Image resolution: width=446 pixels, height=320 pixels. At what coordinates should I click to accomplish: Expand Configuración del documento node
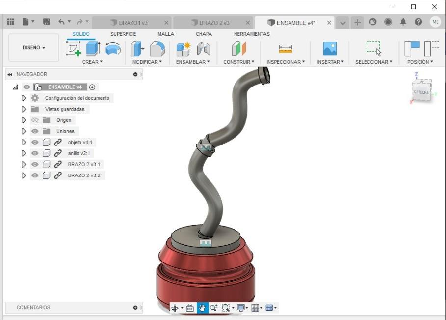[x=24, y=98]
